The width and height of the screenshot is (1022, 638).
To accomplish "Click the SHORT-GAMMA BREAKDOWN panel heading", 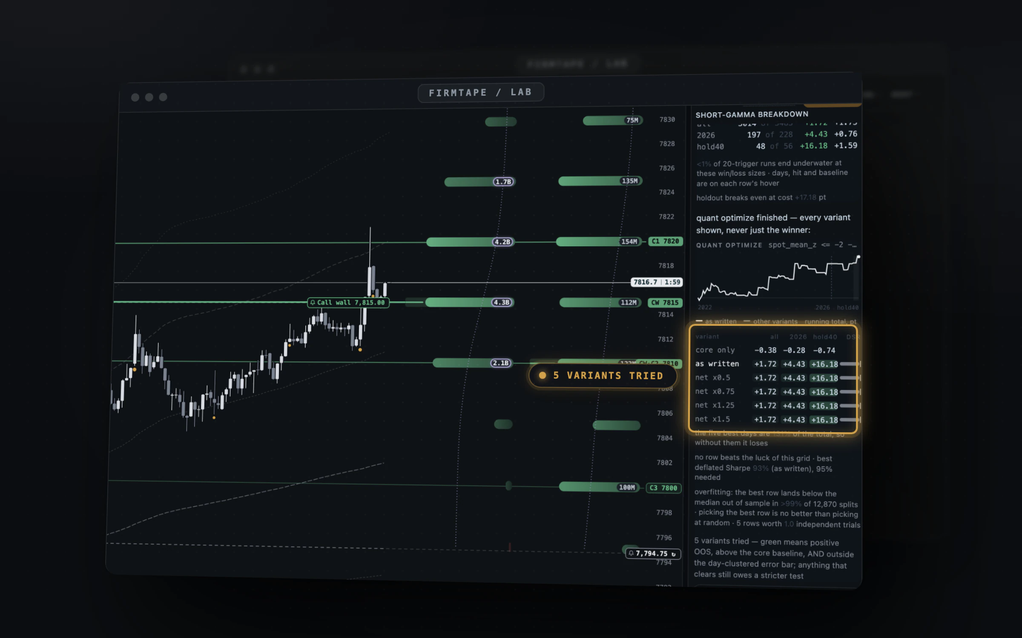I will (752, 114).
